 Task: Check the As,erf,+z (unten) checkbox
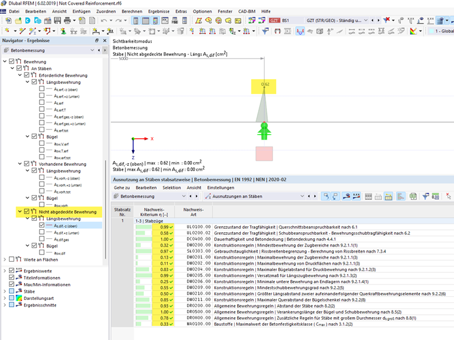tap(42, 95)
